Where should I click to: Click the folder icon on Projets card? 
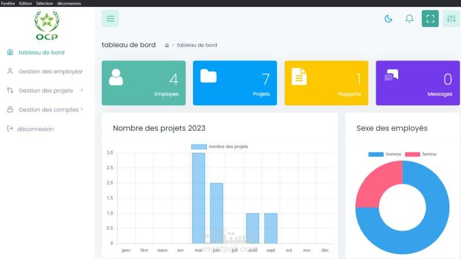tap(209, 76)
